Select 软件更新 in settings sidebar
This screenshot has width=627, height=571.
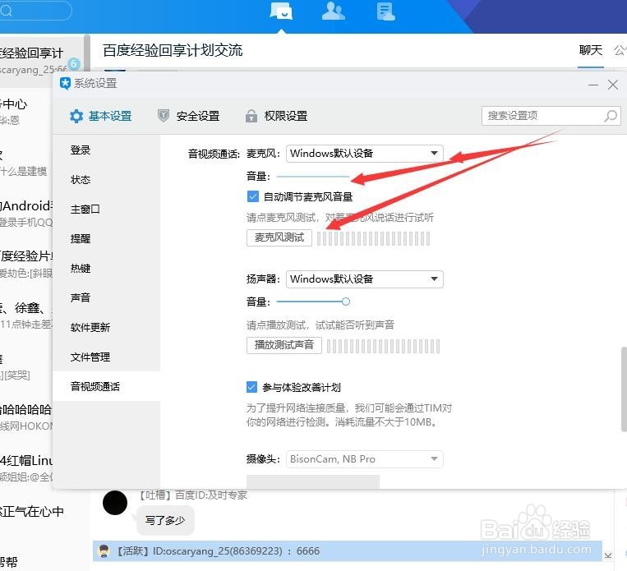point(106,328)
